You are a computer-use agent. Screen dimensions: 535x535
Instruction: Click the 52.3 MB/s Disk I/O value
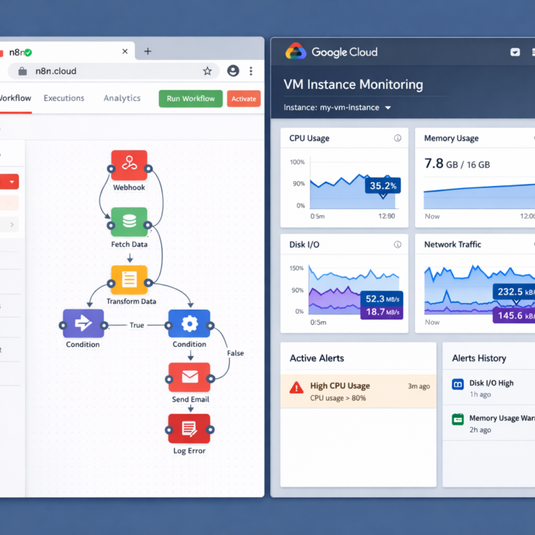pos(382,299)
